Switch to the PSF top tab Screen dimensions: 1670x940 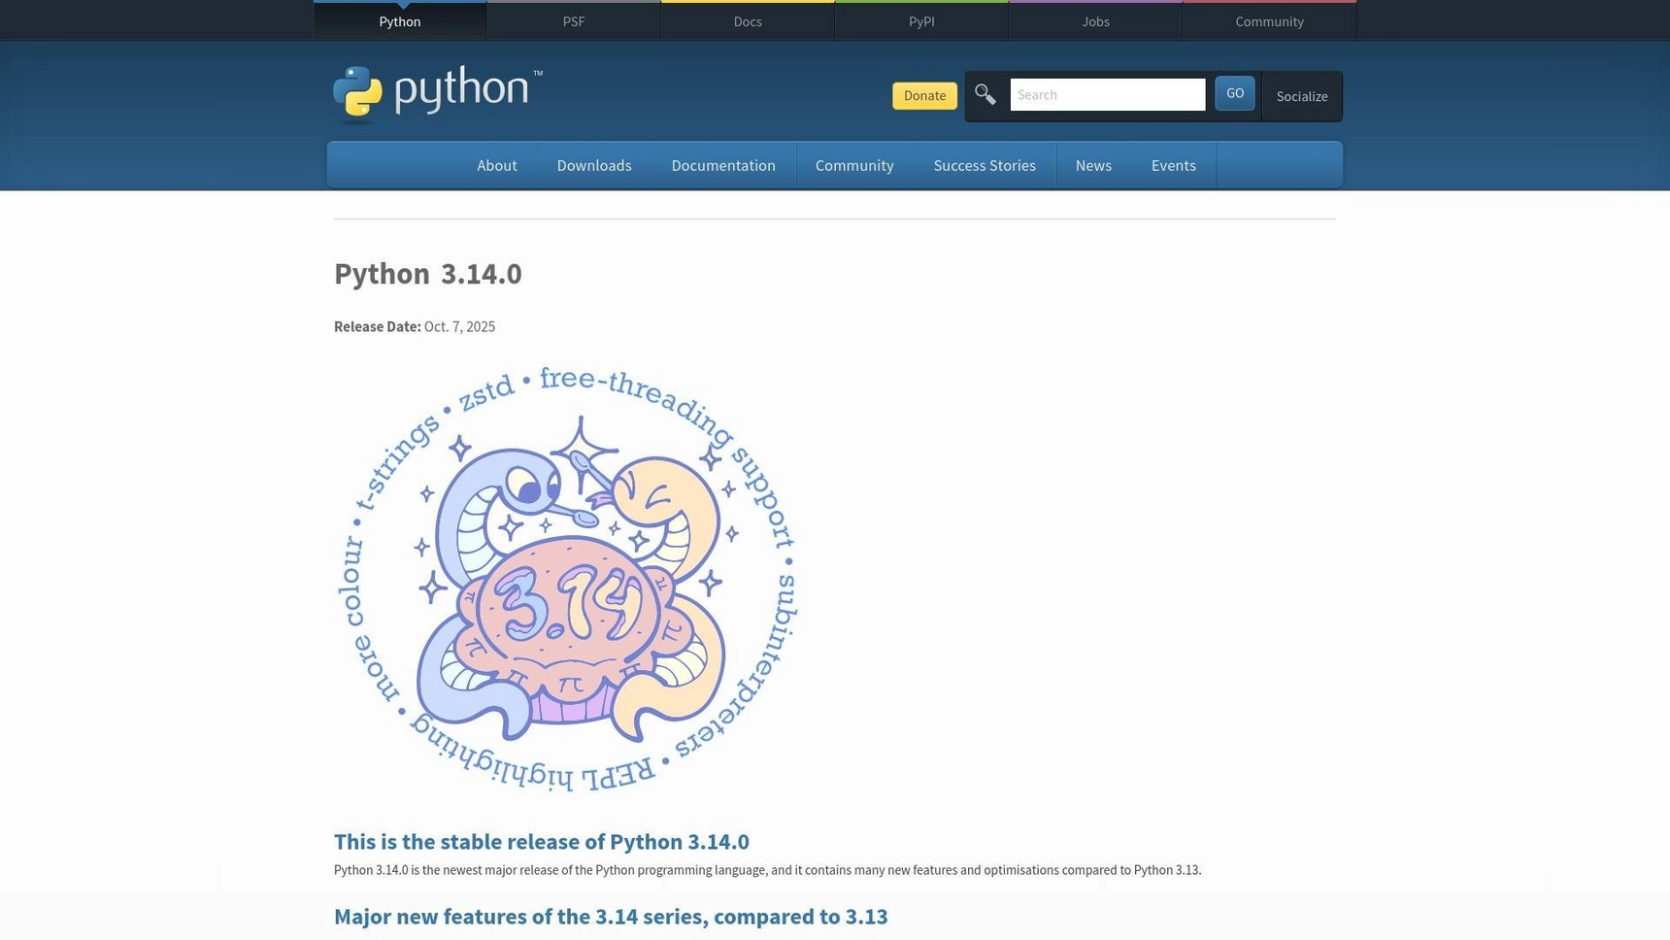[574, 21]
